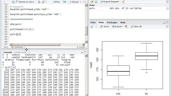Re-run the previous code region
Screen dimensions: 171x96
coord(64,2)
